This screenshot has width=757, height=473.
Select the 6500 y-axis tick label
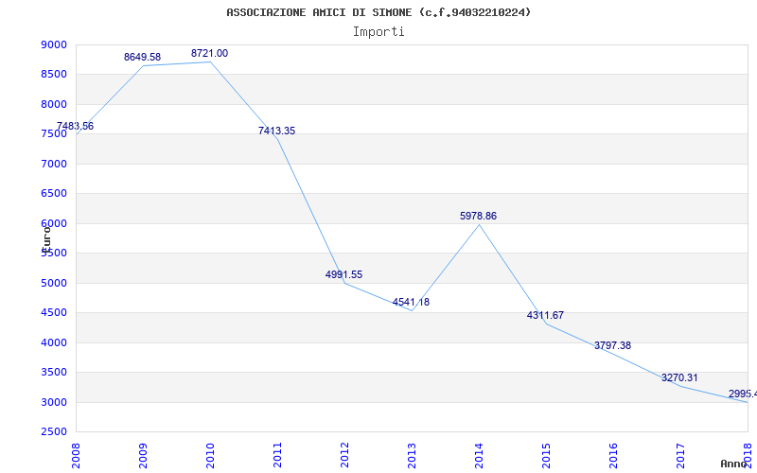[54, 194]
